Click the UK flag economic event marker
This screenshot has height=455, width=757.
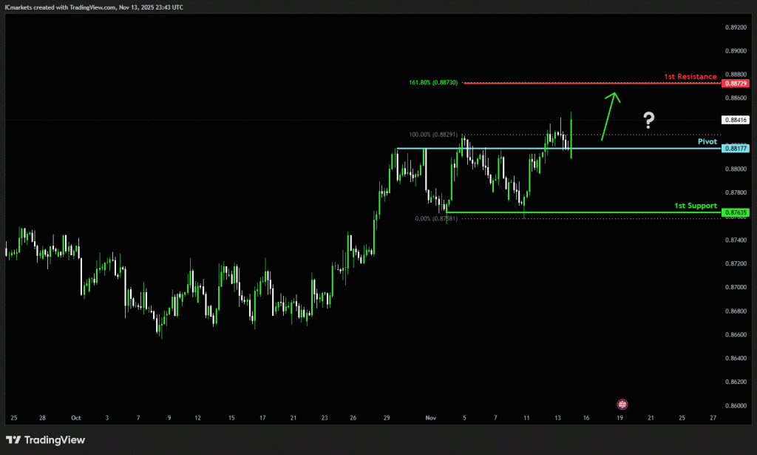coord(622,404)
